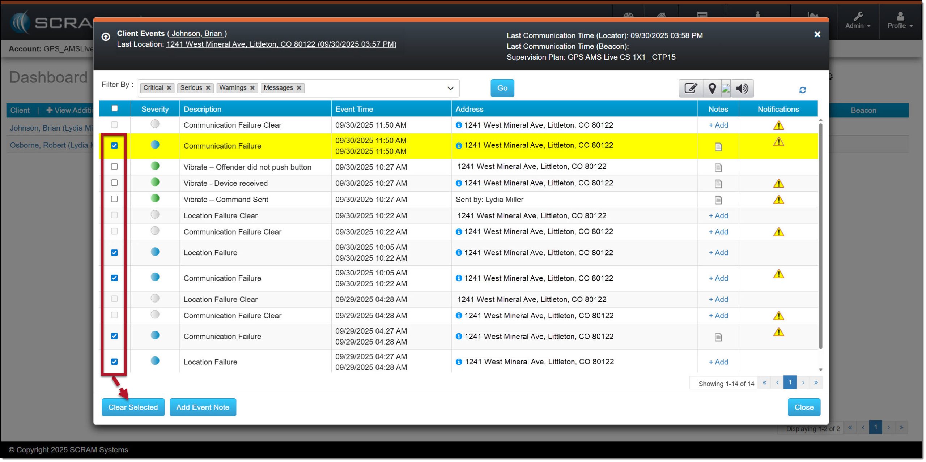Open note icon on highlighted Communication Failure row
The image size is (926, 462).
point(718,147)
